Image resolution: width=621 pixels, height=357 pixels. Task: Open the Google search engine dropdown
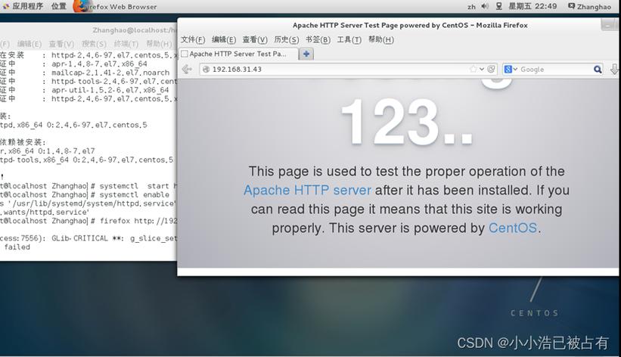tap(511, 70)
